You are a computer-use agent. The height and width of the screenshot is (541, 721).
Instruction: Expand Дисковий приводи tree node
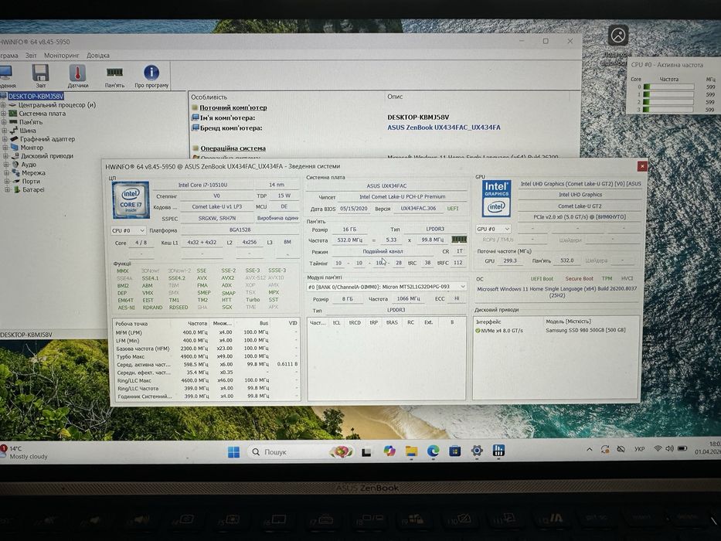pyautogui.click(x=6, y=156)
